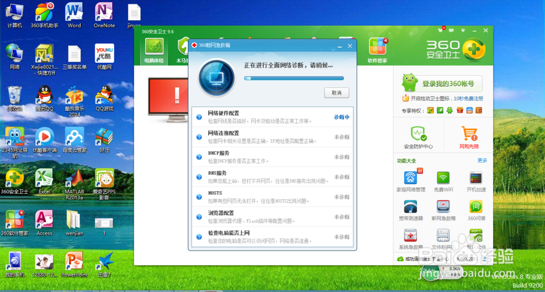
Task: Click the 取消 button in network diagnosis dialog
Action: 336,93
